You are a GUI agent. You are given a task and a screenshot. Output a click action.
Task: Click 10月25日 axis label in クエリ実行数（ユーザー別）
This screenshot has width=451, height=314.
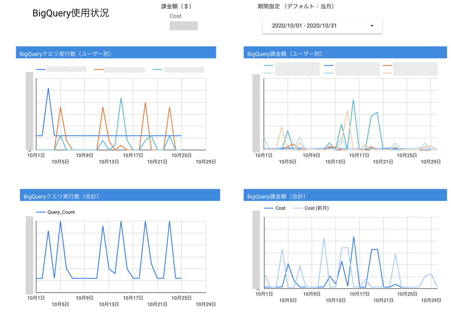click(182, 155)
